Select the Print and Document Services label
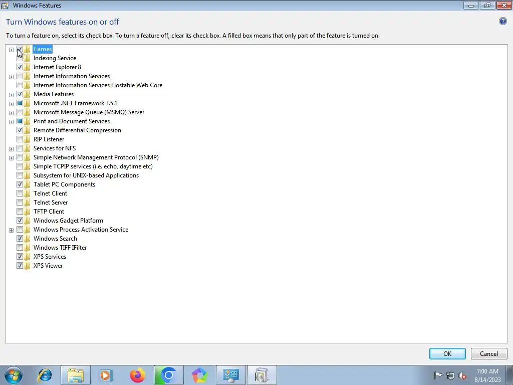 (71, 121)
